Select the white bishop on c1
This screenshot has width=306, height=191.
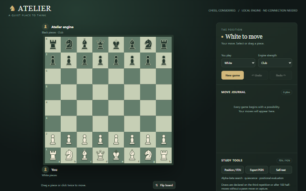click(85, 155)
